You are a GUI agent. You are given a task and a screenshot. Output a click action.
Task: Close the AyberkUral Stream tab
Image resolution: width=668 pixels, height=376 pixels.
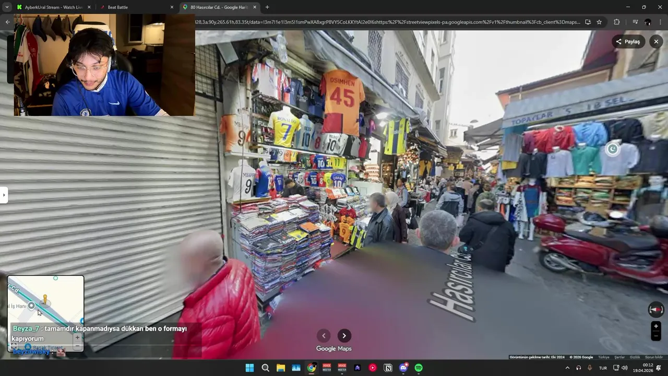[x=89, y=7]
